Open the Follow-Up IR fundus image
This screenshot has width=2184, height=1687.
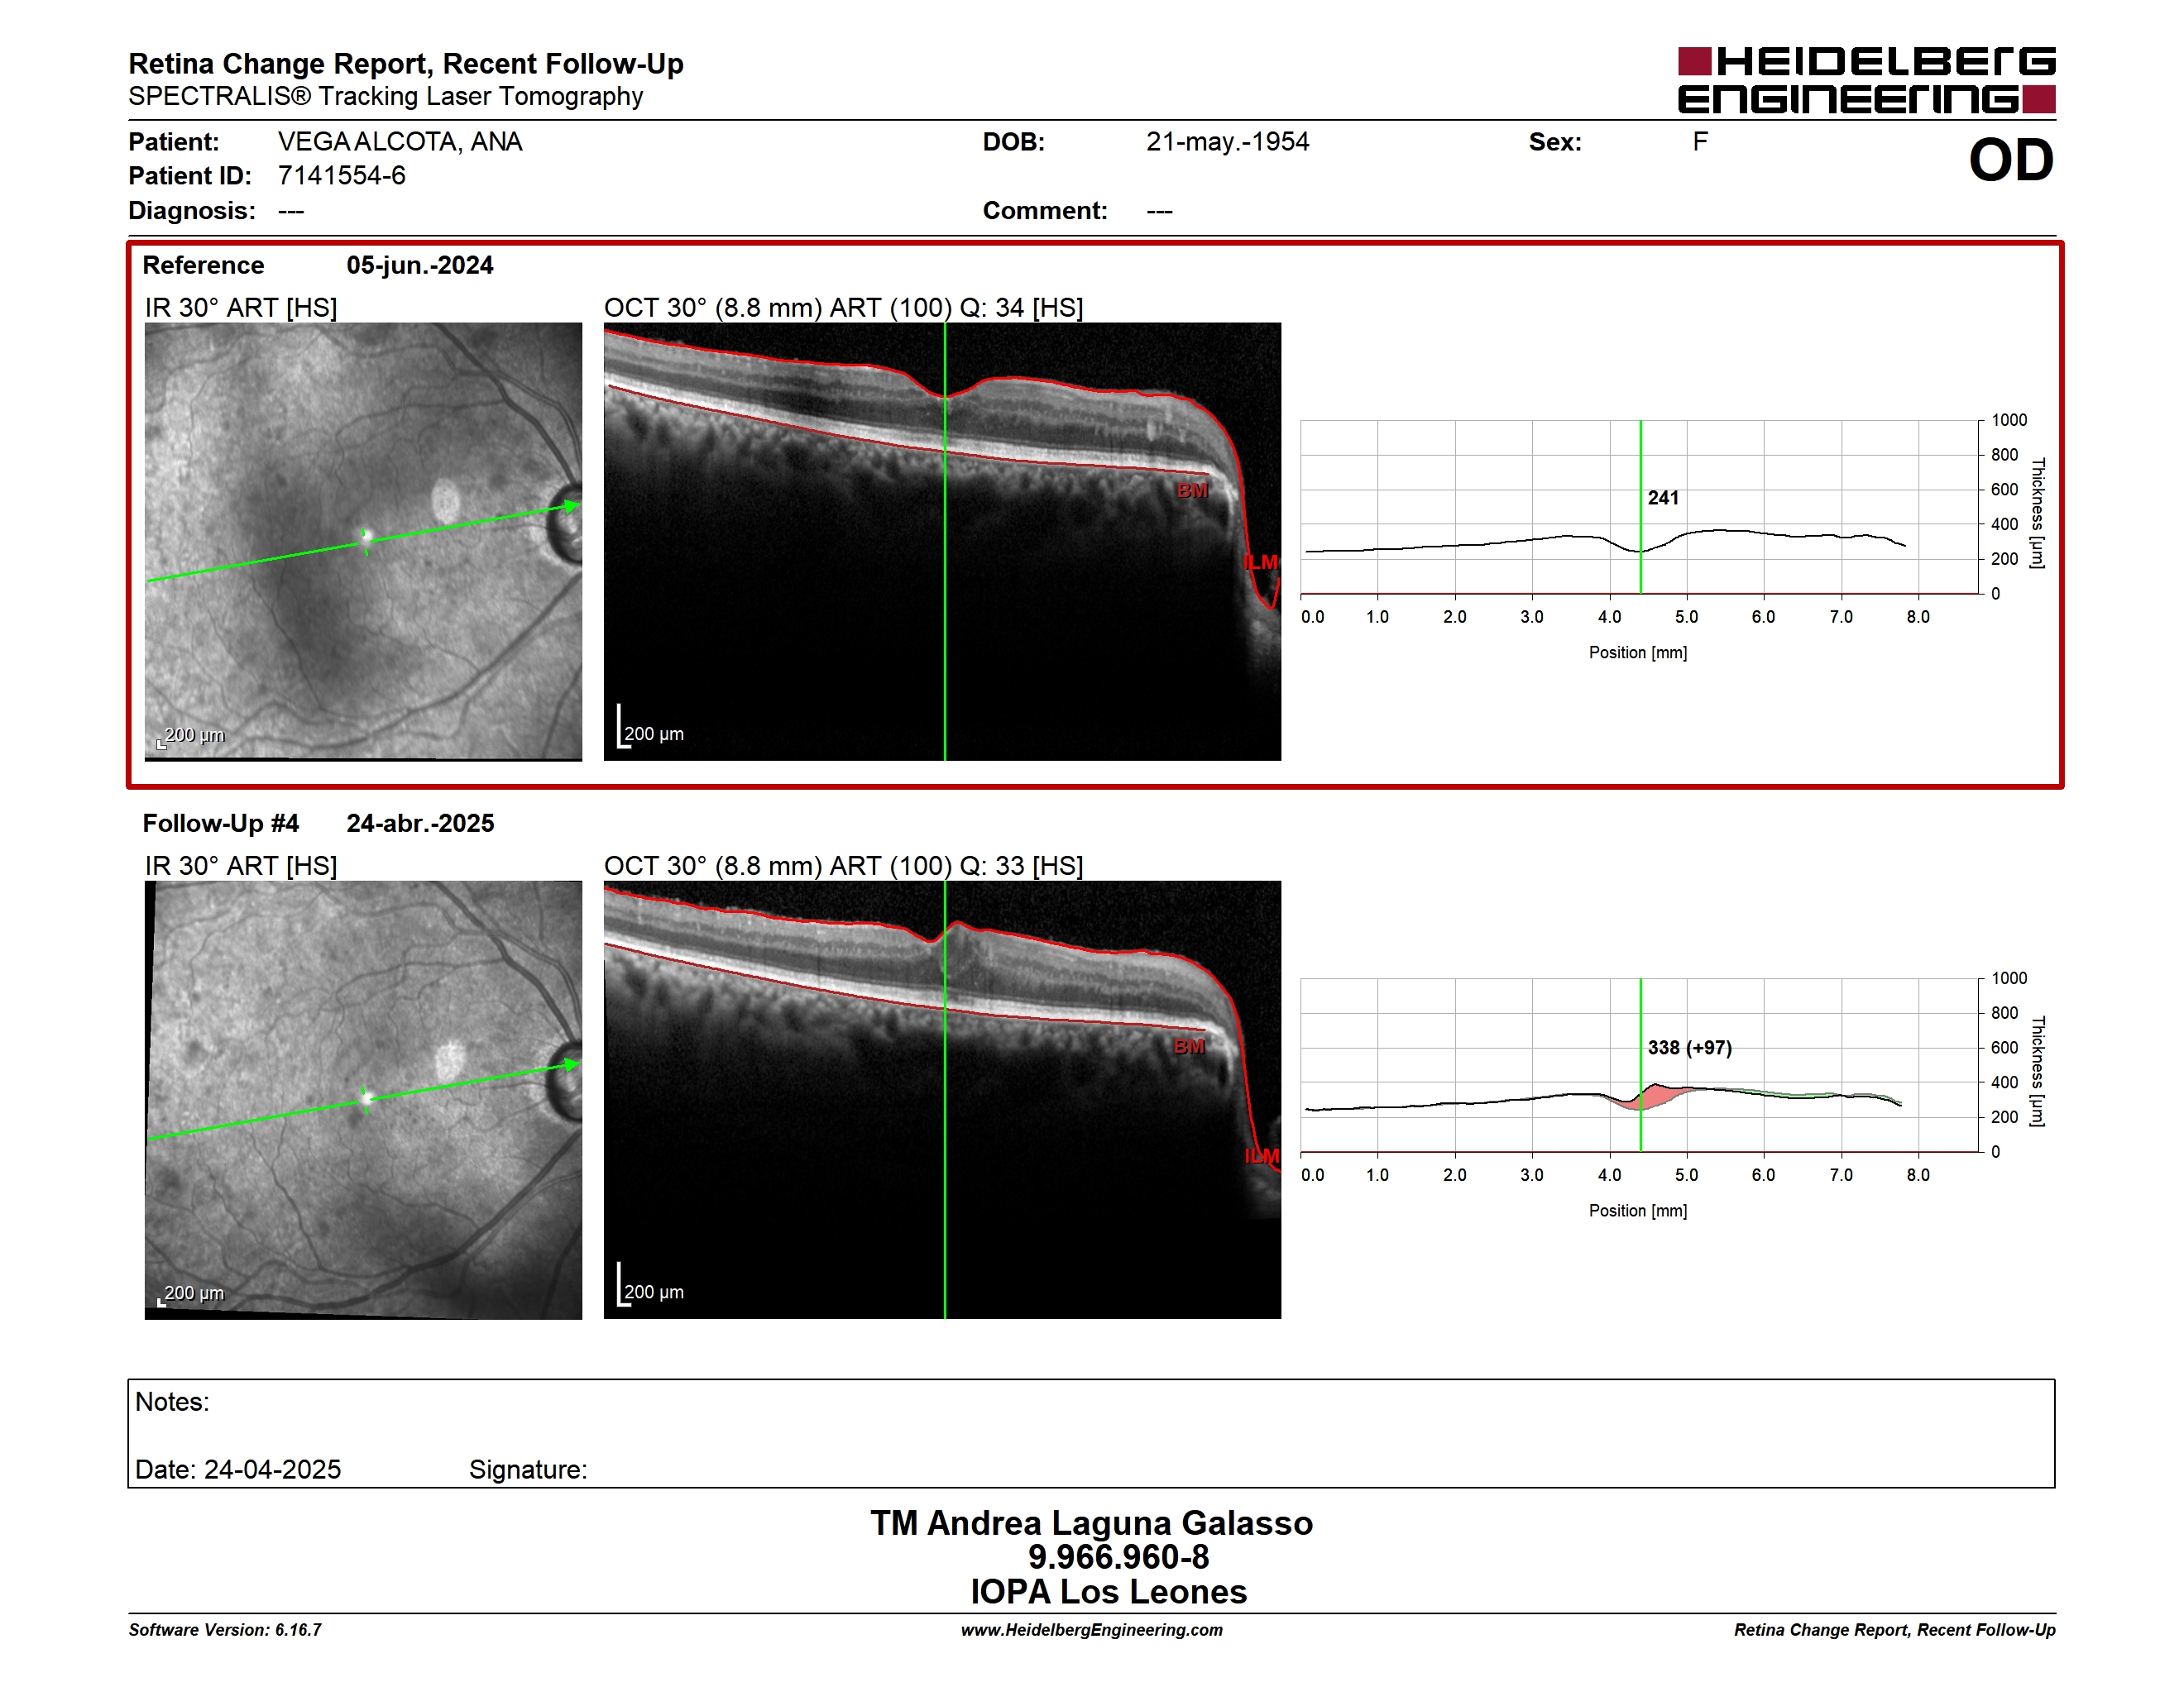point(363,1099)
